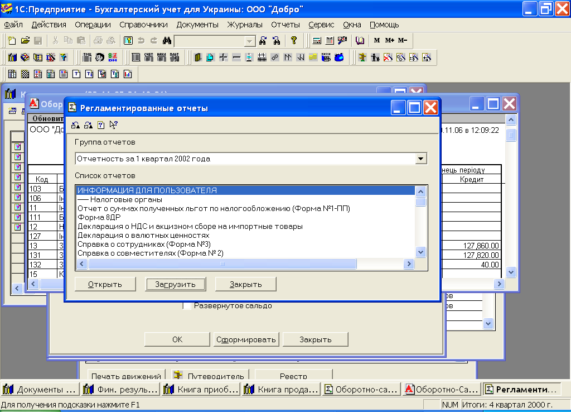Toggle the checkbox beside code 103 row
The image size is (571, 412).
[x=17, y=186]
